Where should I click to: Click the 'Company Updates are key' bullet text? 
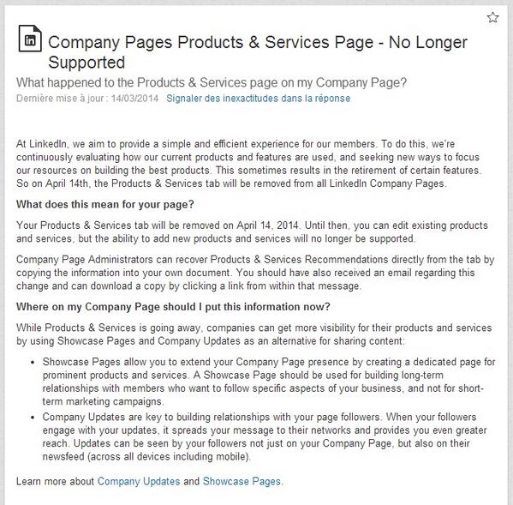coord(265,436)
